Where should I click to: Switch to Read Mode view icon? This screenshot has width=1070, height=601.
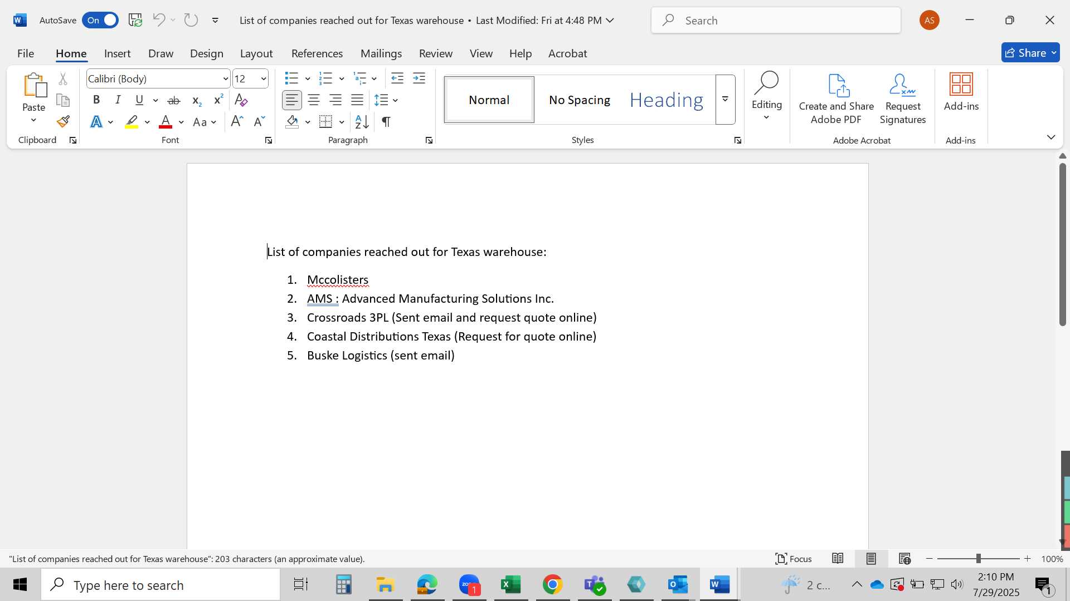pos(838,559)
